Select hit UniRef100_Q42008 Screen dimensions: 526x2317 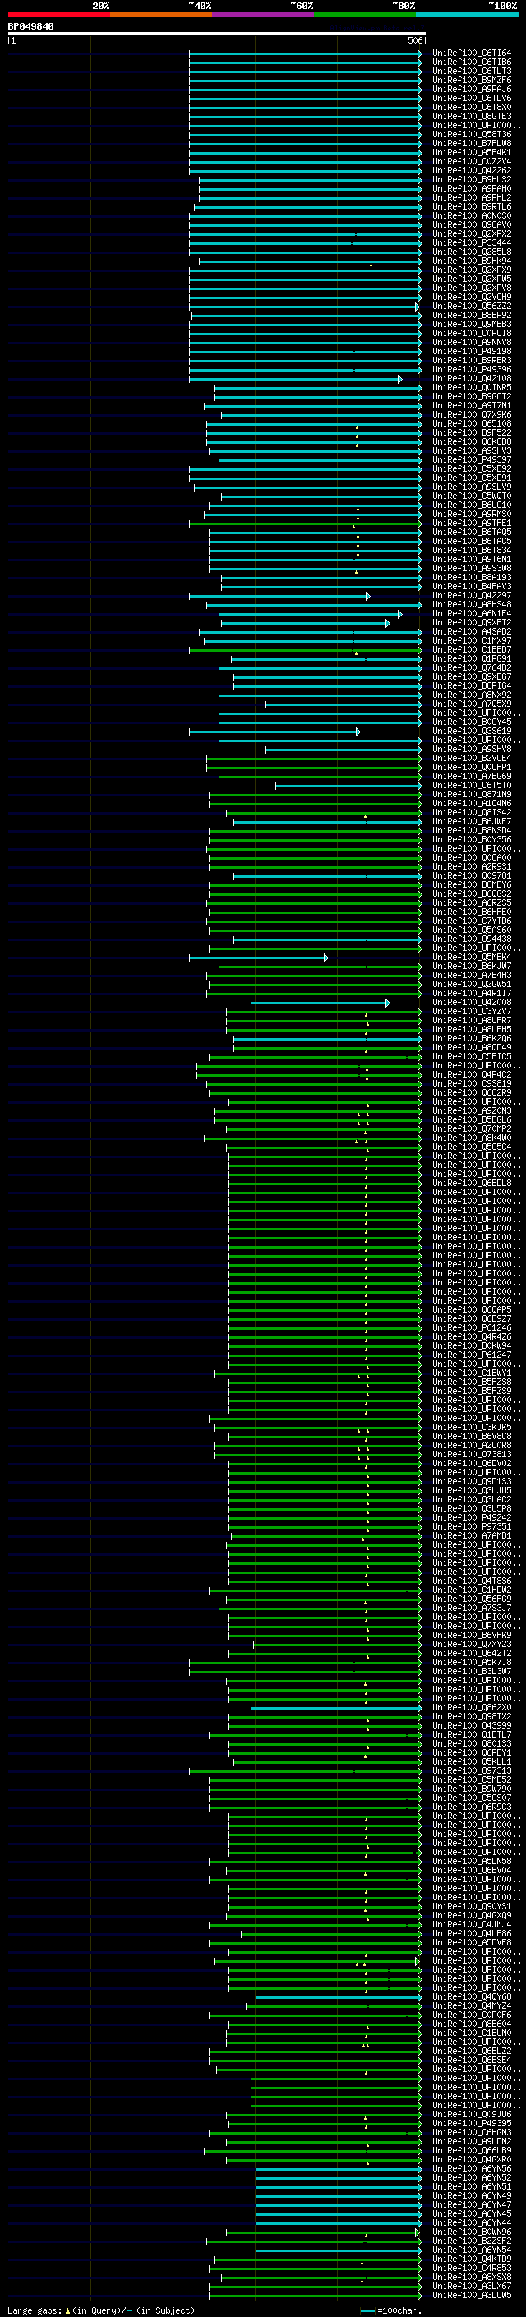tap(472, 1002)
